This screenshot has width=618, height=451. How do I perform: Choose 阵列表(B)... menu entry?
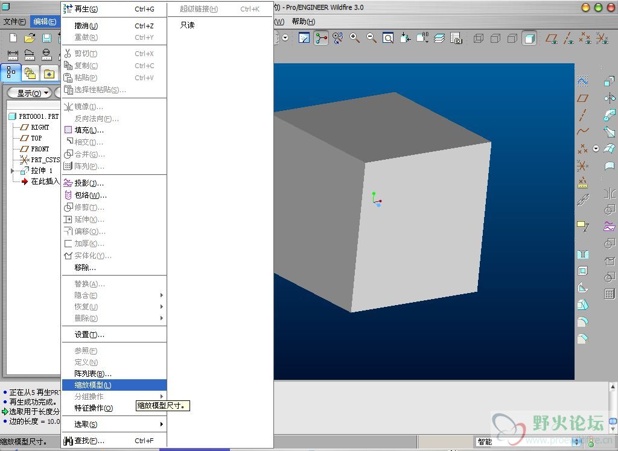coord(114,373)
